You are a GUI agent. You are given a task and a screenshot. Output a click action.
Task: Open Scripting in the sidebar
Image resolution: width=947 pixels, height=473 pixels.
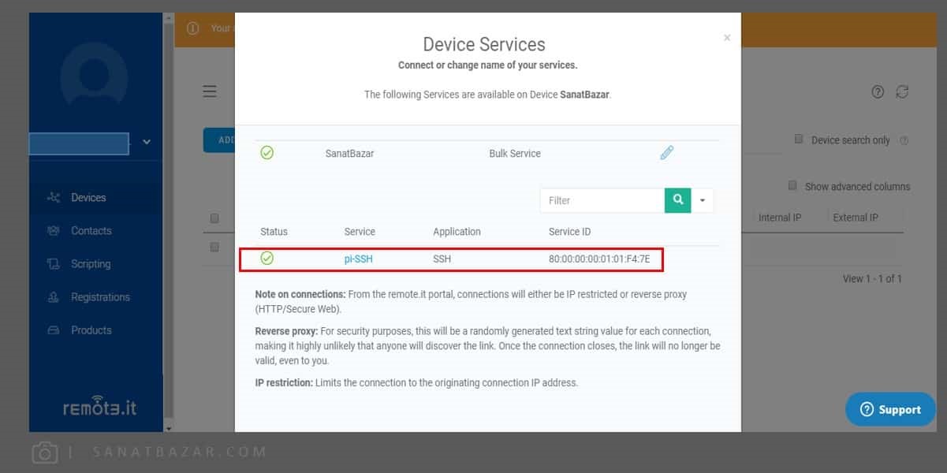91,264
